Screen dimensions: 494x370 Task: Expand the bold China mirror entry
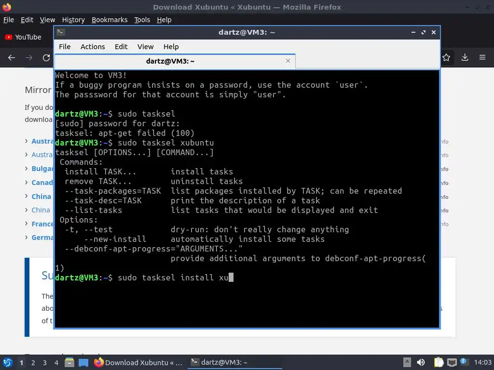tap(27, 196)
